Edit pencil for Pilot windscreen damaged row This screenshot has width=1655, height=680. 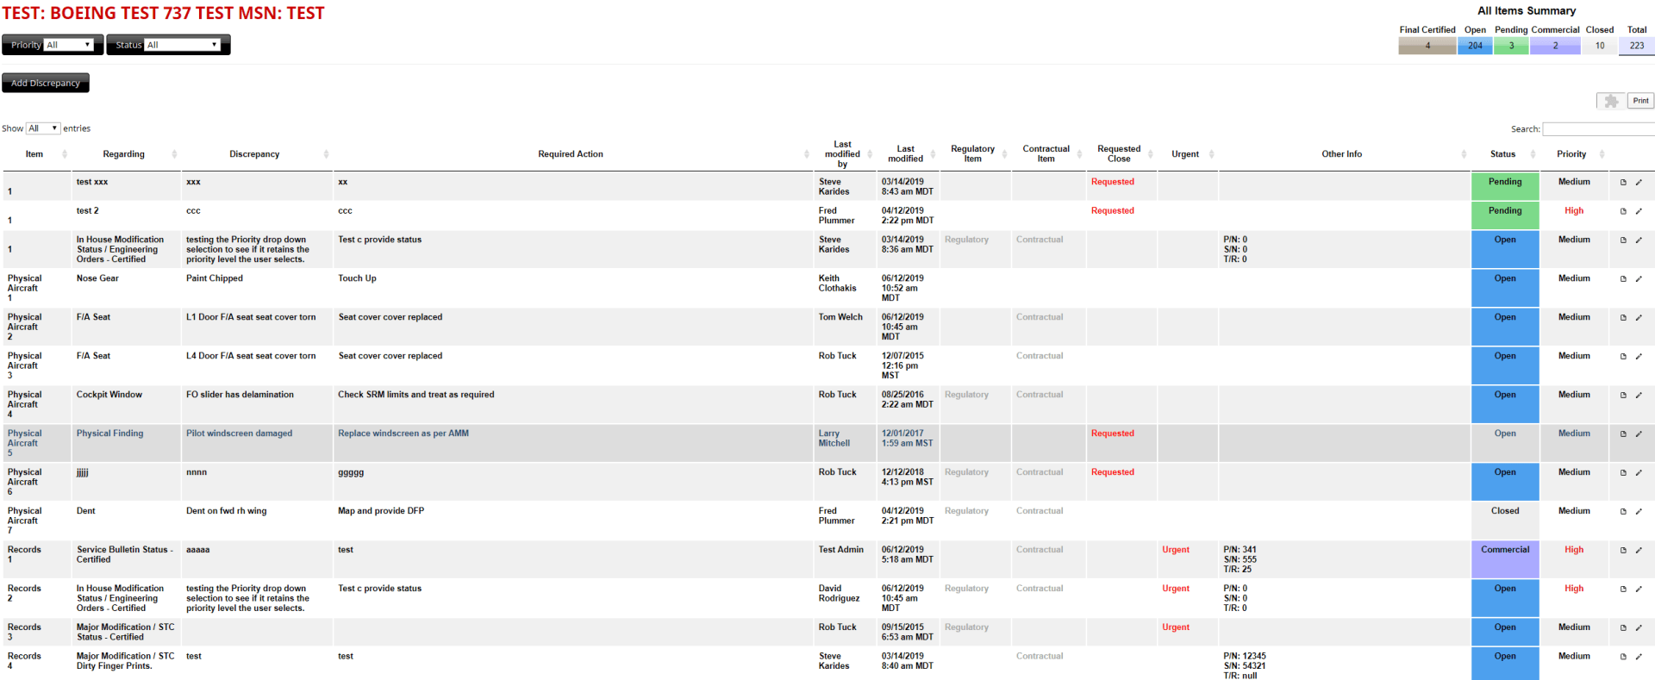(x=1639, y=434)
